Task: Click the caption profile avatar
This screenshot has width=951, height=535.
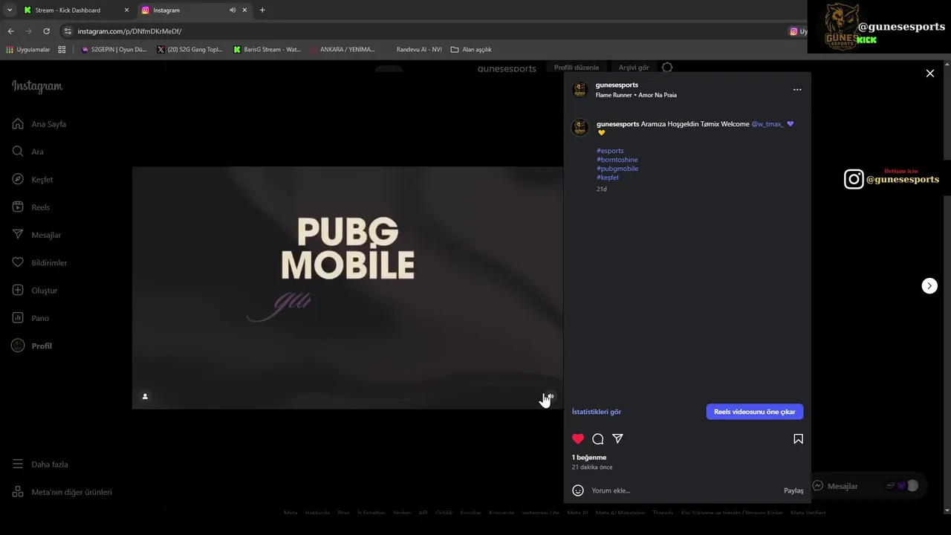Action: (580, 128)
